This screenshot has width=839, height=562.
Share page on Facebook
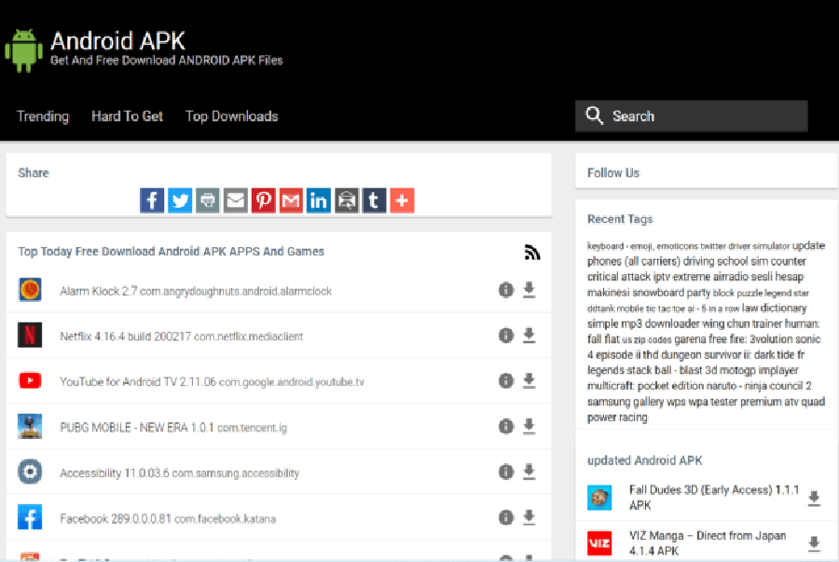pyautogui.click(x=152, y=200)
